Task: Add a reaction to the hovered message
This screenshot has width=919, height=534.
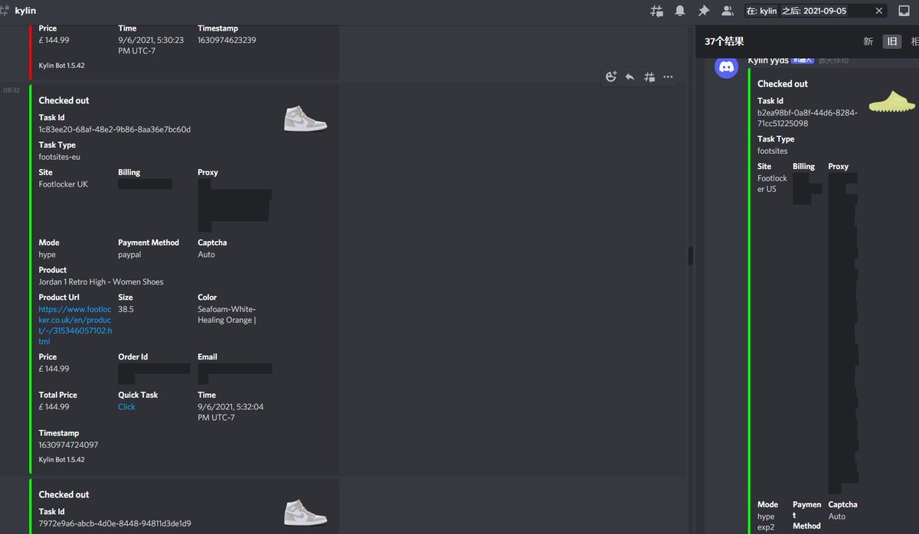Action: coord(610,77)
